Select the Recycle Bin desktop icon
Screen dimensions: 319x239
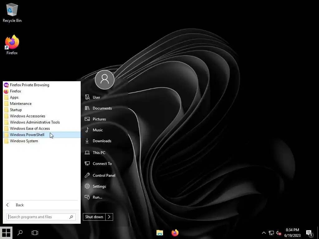click(12, 13)
